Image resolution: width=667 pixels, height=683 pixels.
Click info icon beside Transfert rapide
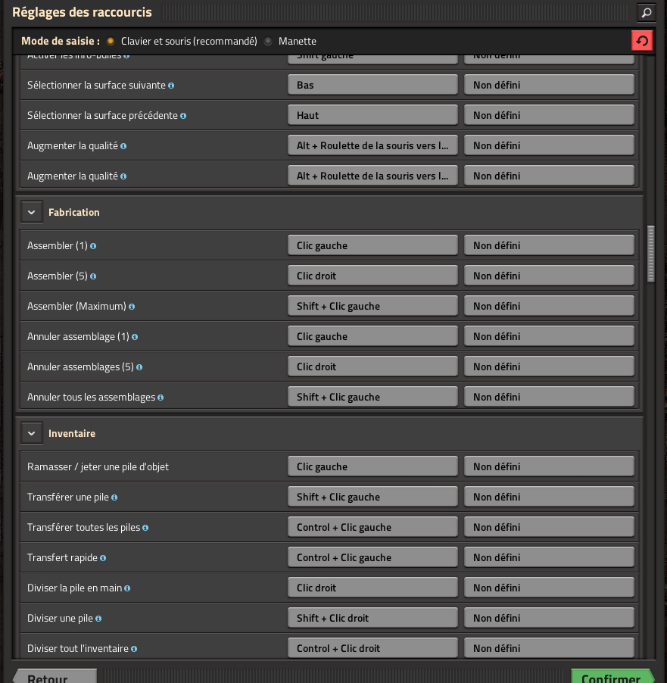click(x=103, y=558)
